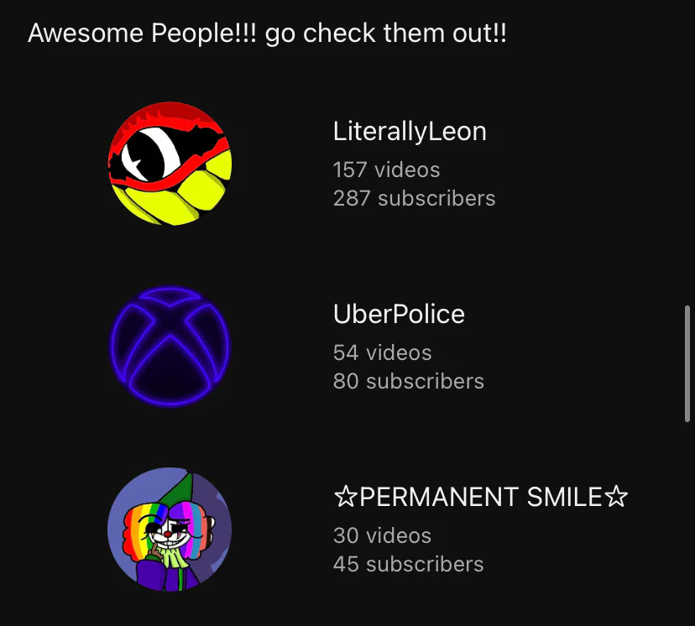Select the 30 videos label
This screenshot has width=695, height=626.
click(382, 535)
